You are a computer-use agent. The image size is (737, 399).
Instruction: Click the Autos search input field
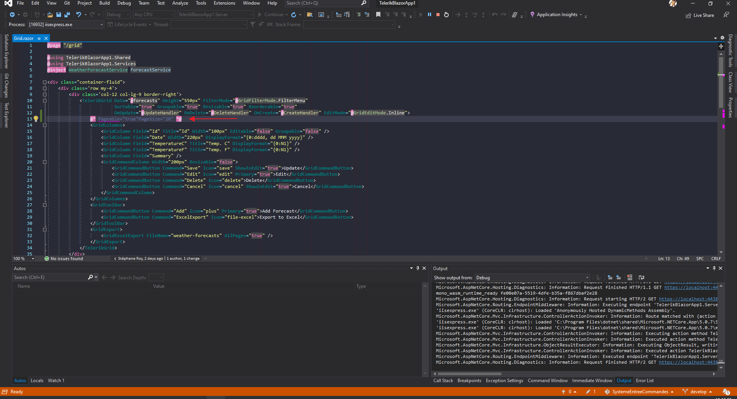tap(50, 277)
